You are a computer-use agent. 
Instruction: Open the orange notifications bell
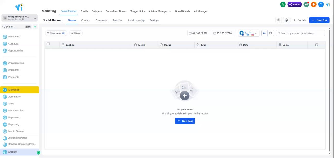click(314, 4)
